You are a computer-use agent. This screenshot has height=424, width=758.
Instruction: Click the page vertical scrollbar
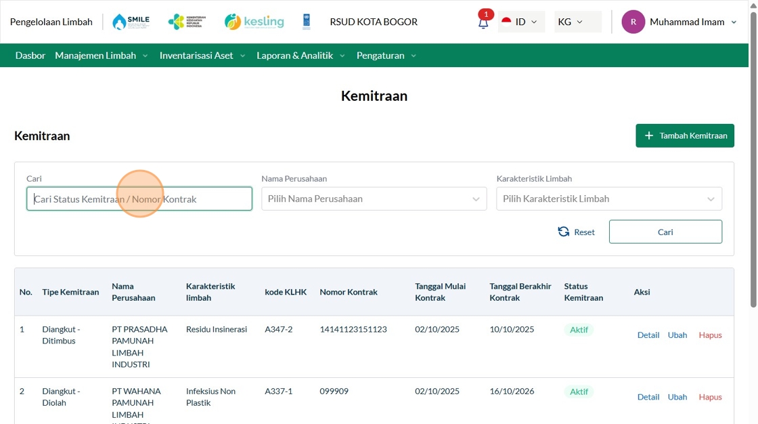coord(753,160)
